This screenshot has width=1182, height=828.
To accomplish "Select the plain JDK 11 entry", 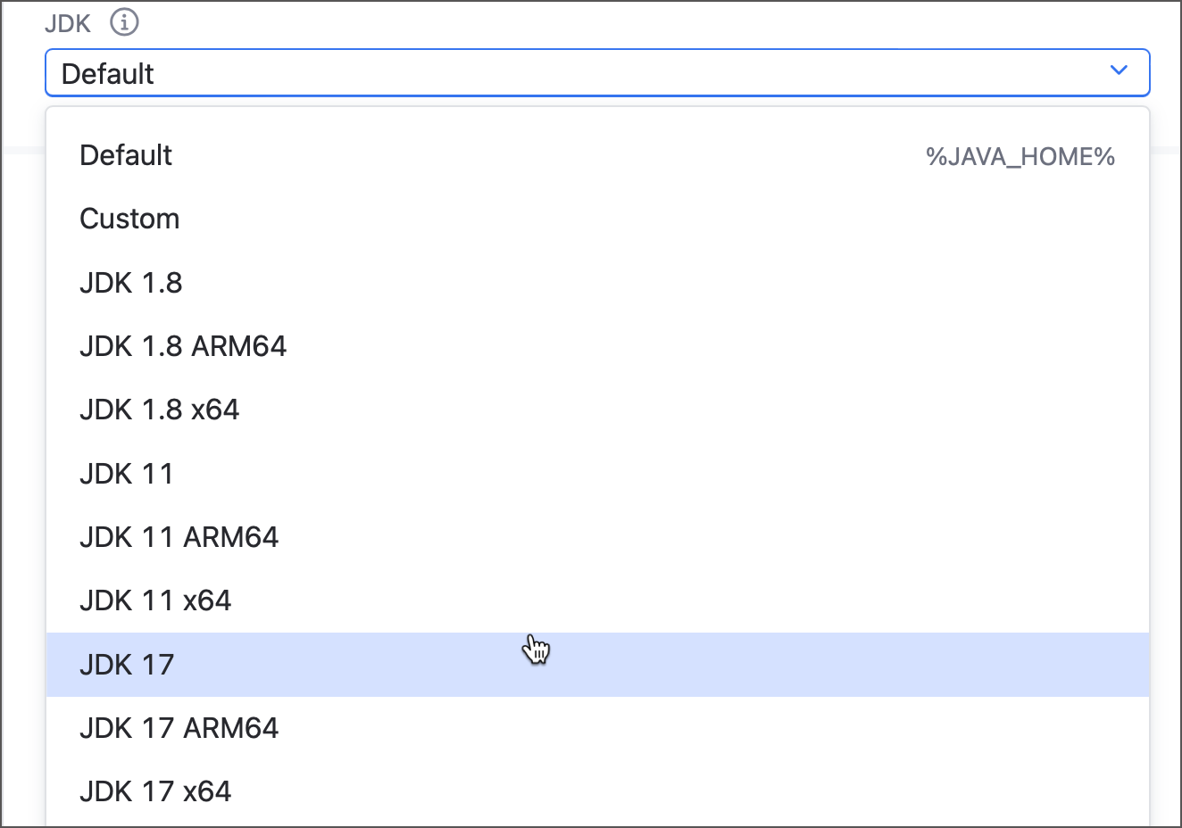I will pyautogui.click(x=597, y=474).
